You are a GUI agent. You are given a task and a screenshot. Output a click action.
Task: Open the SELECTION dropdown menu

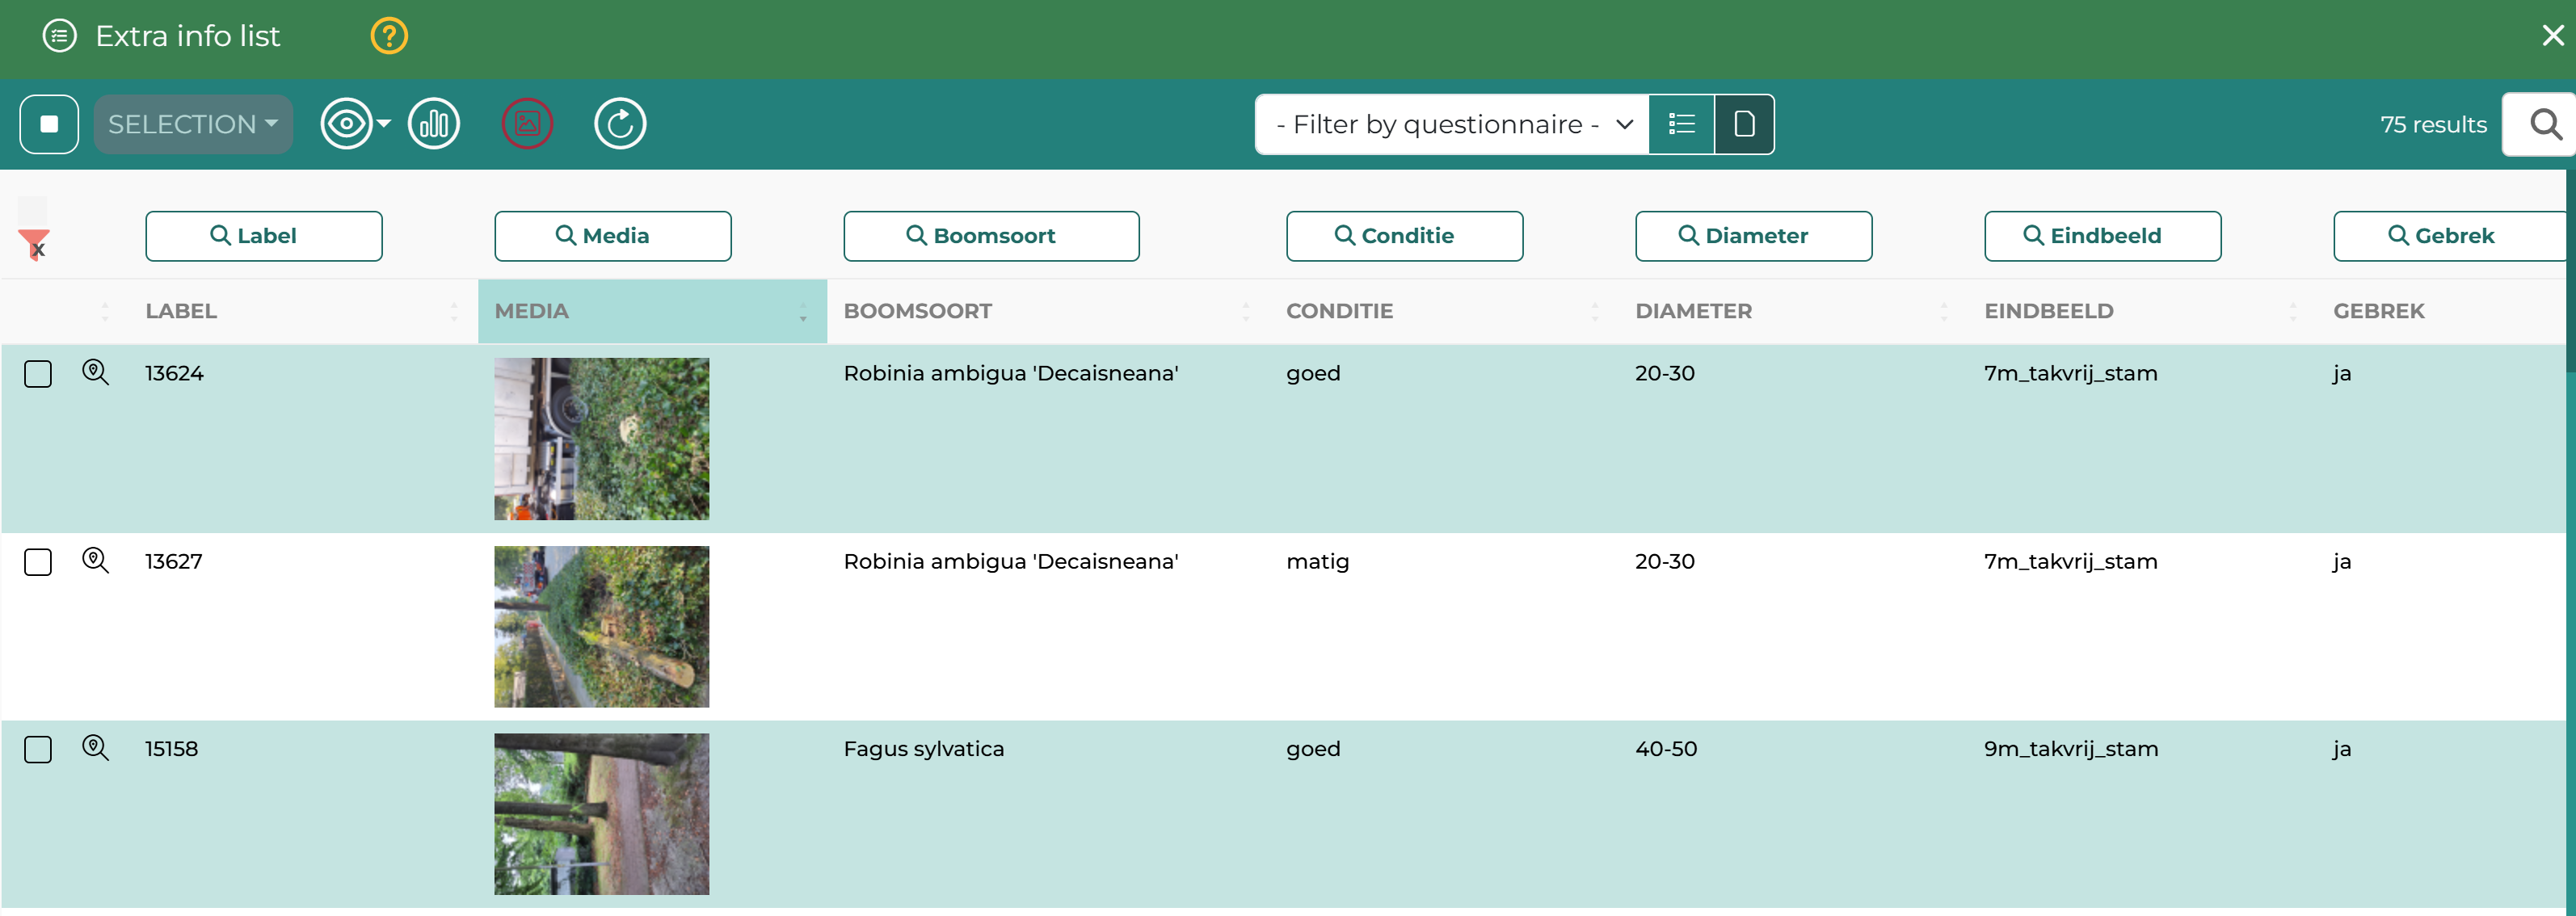click(x=193, y=124)
